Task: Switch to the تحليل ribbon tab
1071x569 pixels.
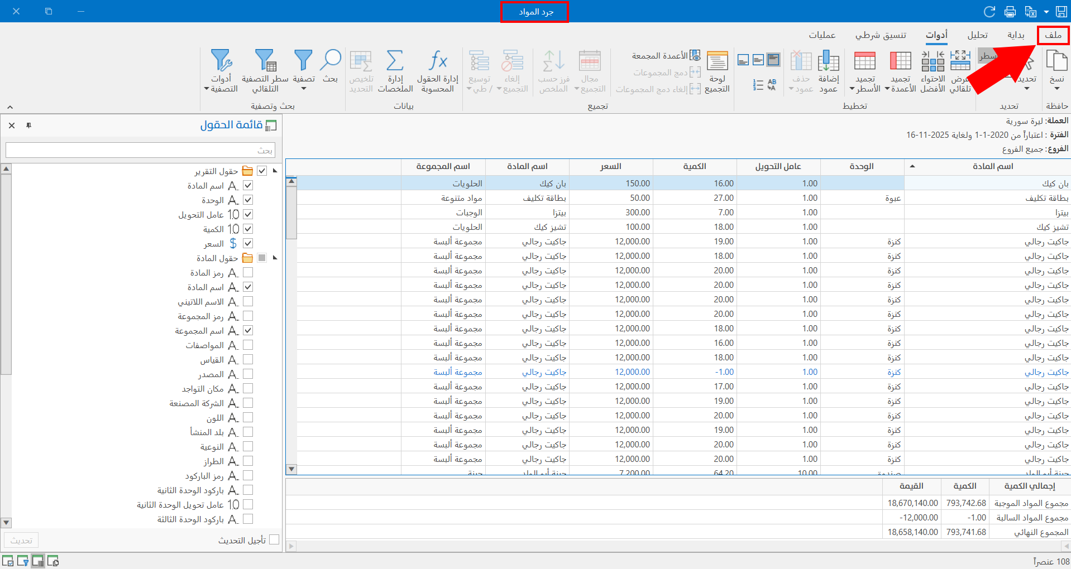Action: [977, 35]
